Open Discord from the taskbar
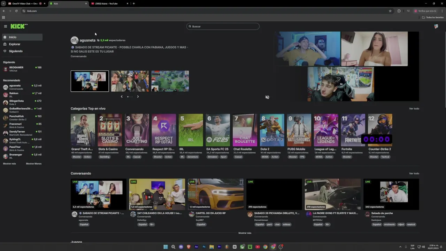Viewport: 446px width, 251px height. [181, 247]
